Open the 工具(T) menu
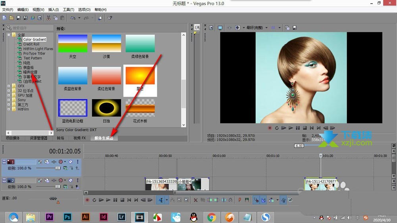This screenshot has height=223, width=397. pyautogui.click(x=68, y=10)
